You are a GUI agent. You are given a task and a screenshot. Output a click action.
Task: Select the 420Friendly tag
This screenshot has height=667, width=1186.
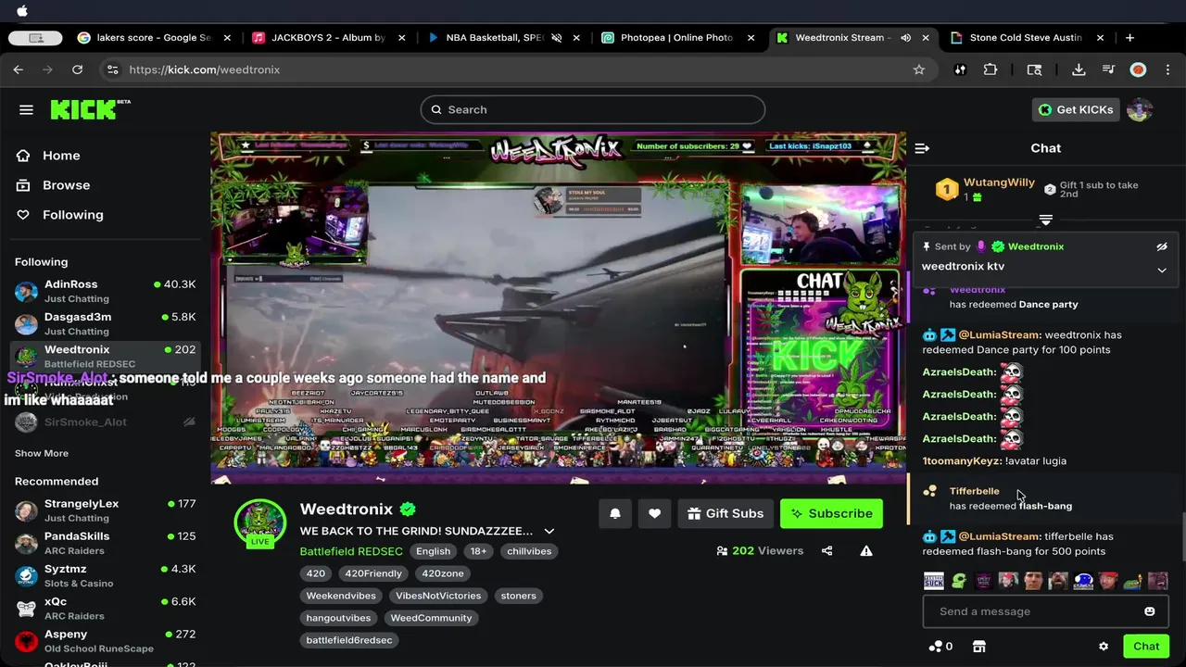[x=373, y=573]
